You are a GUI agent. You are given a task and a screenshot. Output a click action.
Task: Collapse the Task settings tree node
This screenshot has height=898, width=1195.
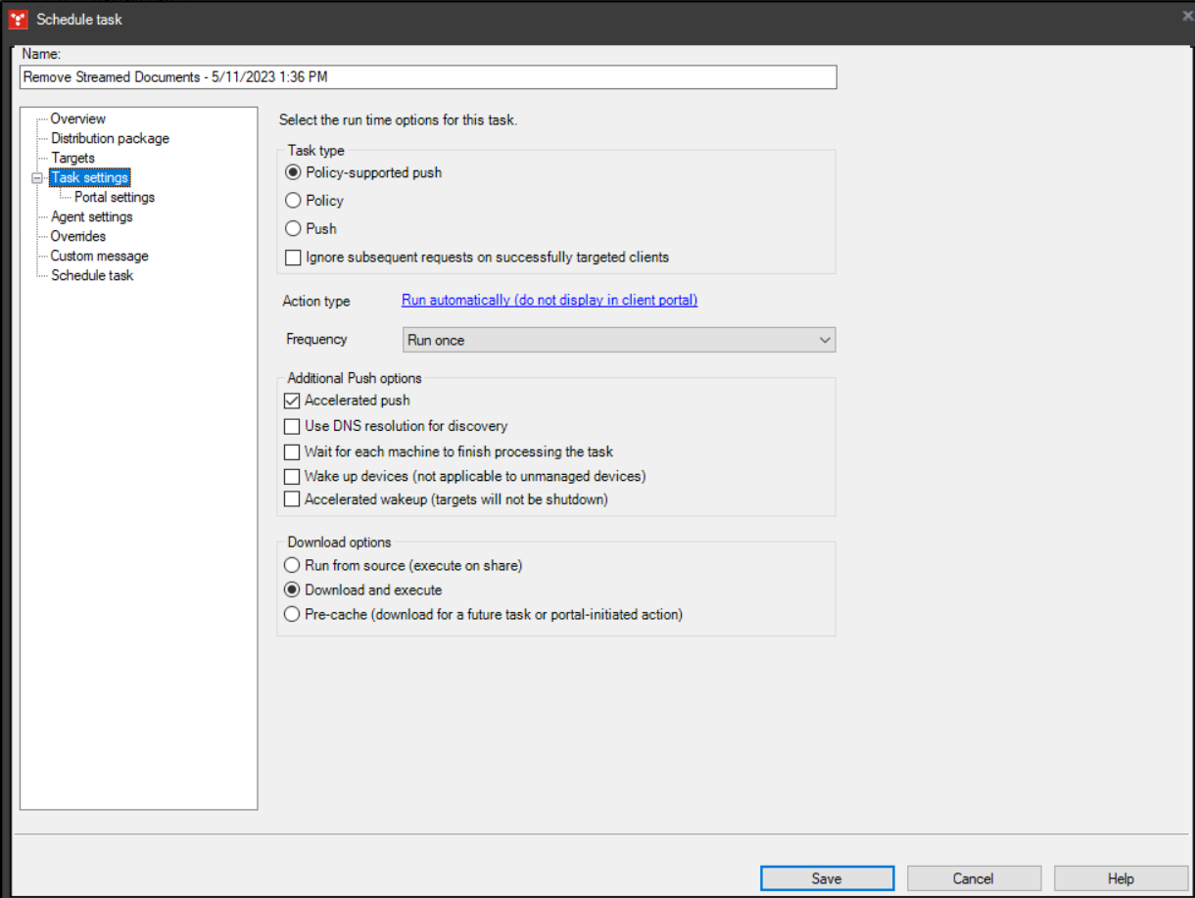37,178
